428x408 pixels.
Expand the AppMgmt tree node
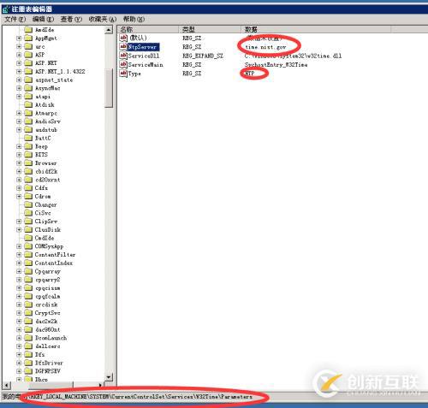19,38
